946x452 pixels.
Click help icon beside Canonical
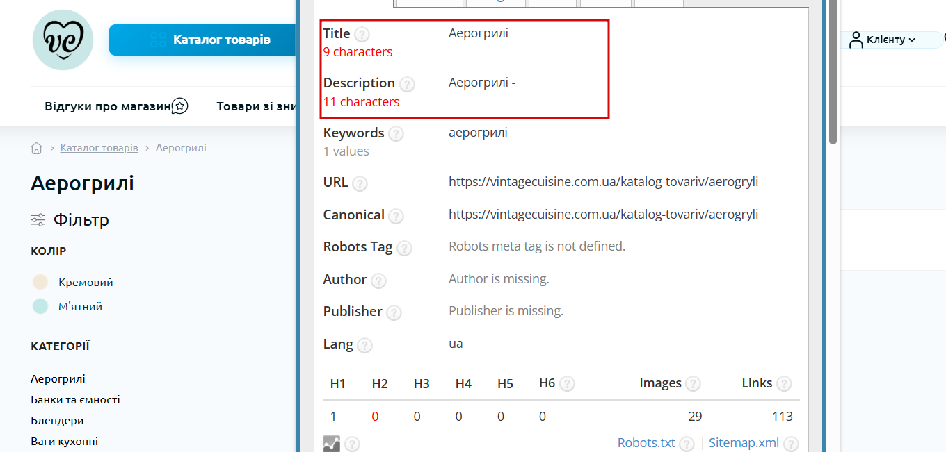tap(396, 216)
